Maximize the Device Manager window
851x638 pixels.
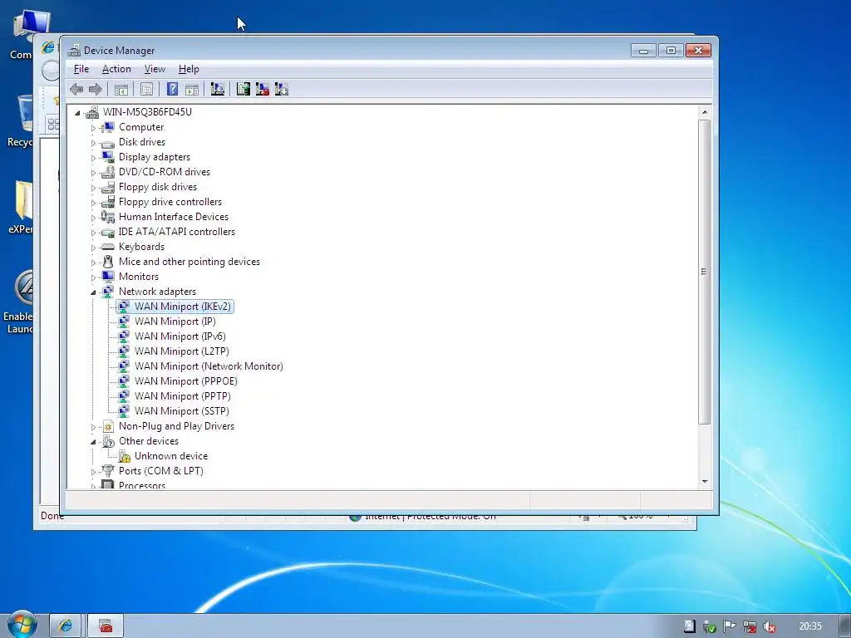tap(671, 51)
